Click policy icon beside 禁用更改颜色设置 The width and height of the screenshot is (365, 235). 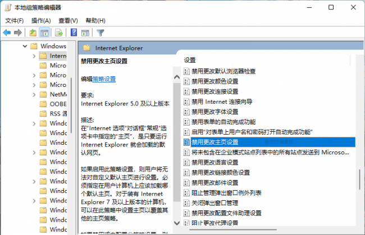186,81
